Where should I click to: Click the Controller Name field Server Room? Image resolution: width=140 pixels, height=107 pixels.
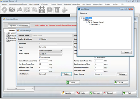[52, 36]
